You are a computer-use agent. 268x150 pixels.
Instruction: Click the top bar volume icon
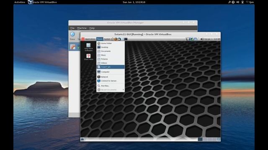pyautogui.click(x=238, y=2)
